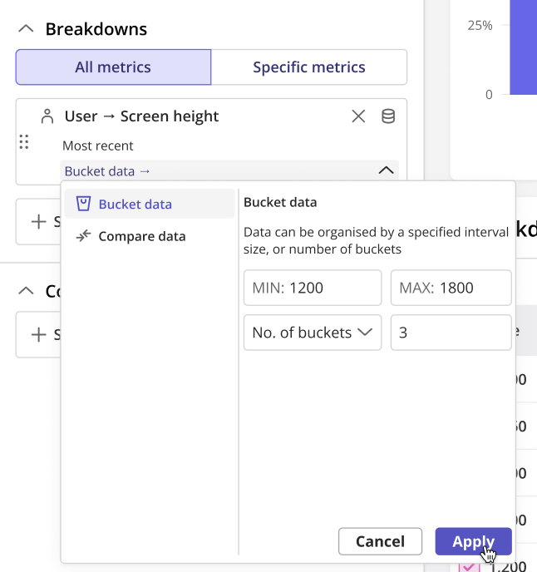The width and height of the screenshot is (537, 572).
Task: Switch to Specific metrics tab
Action: tap(309, 67)
